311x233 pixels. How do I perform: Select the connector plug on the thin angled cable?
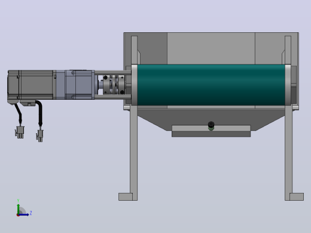pyautogui.click(x=20, y=132)
